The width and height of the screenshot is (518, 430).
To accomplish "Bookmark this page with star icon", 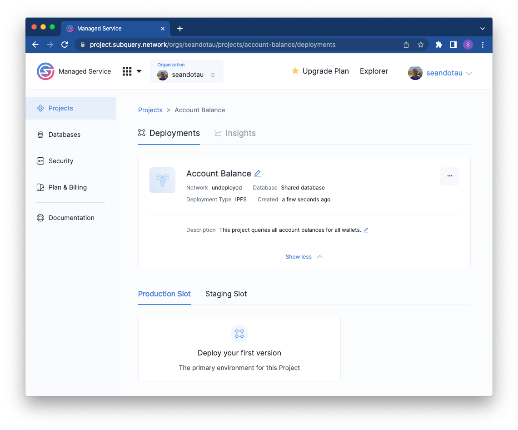I will pos(421,45).
